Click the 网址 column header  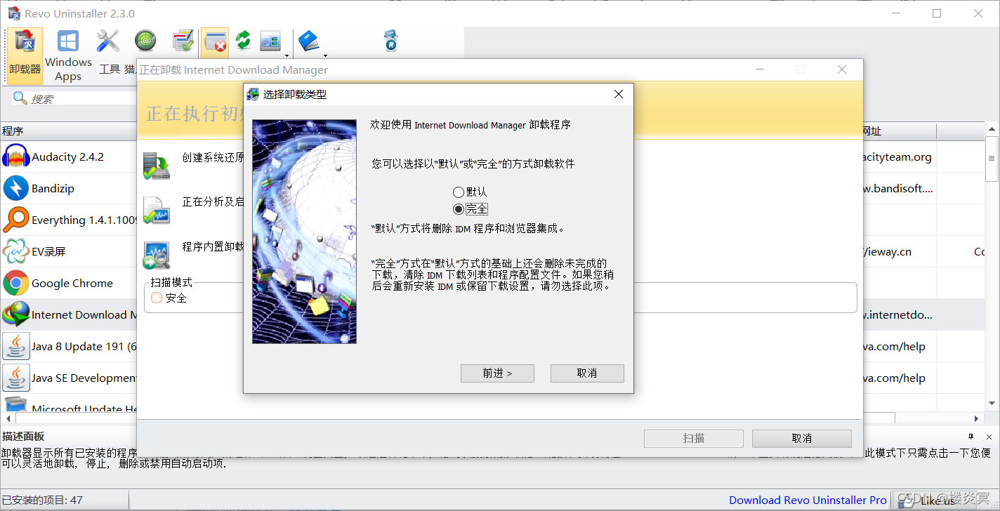(899, 131)
